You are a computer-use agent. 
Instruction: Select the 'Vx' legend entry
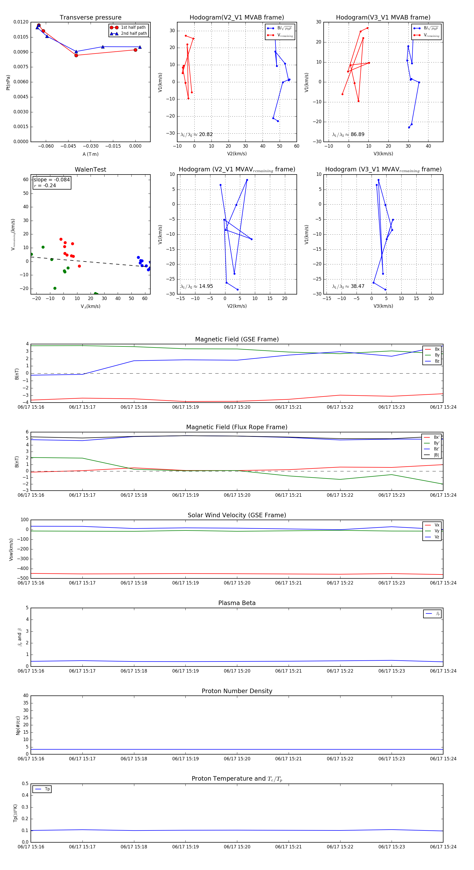point(432,525)
